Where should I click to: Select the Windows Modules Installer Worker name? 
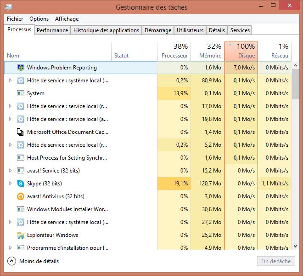[x=67, y=209]
